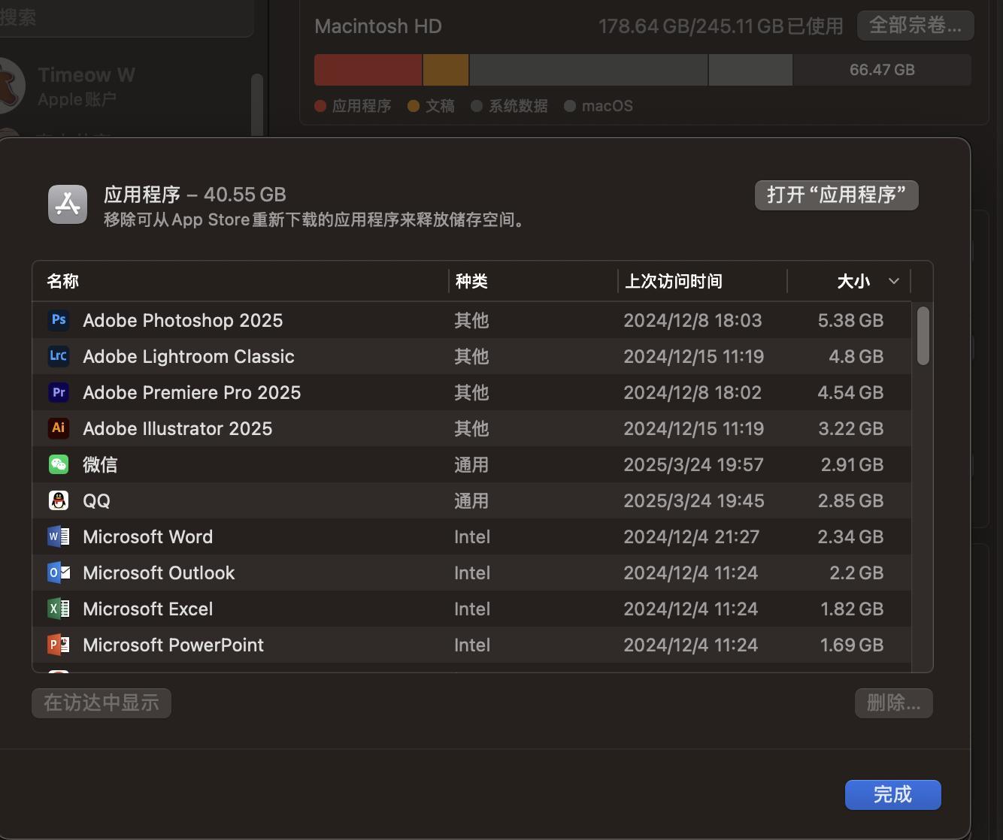This screenshot has height=840, width=1003.
Task: Click the 1.69 GB size value
Action: 852,645
